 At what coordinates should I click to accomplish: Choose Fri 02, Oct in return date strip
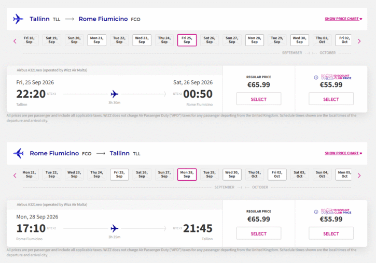(277, 174)
